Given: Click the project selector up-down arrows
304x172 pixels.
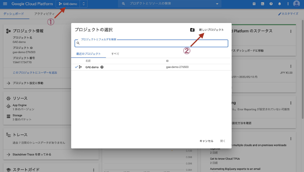Looking at the screenshot, I should tap(84, 4).
